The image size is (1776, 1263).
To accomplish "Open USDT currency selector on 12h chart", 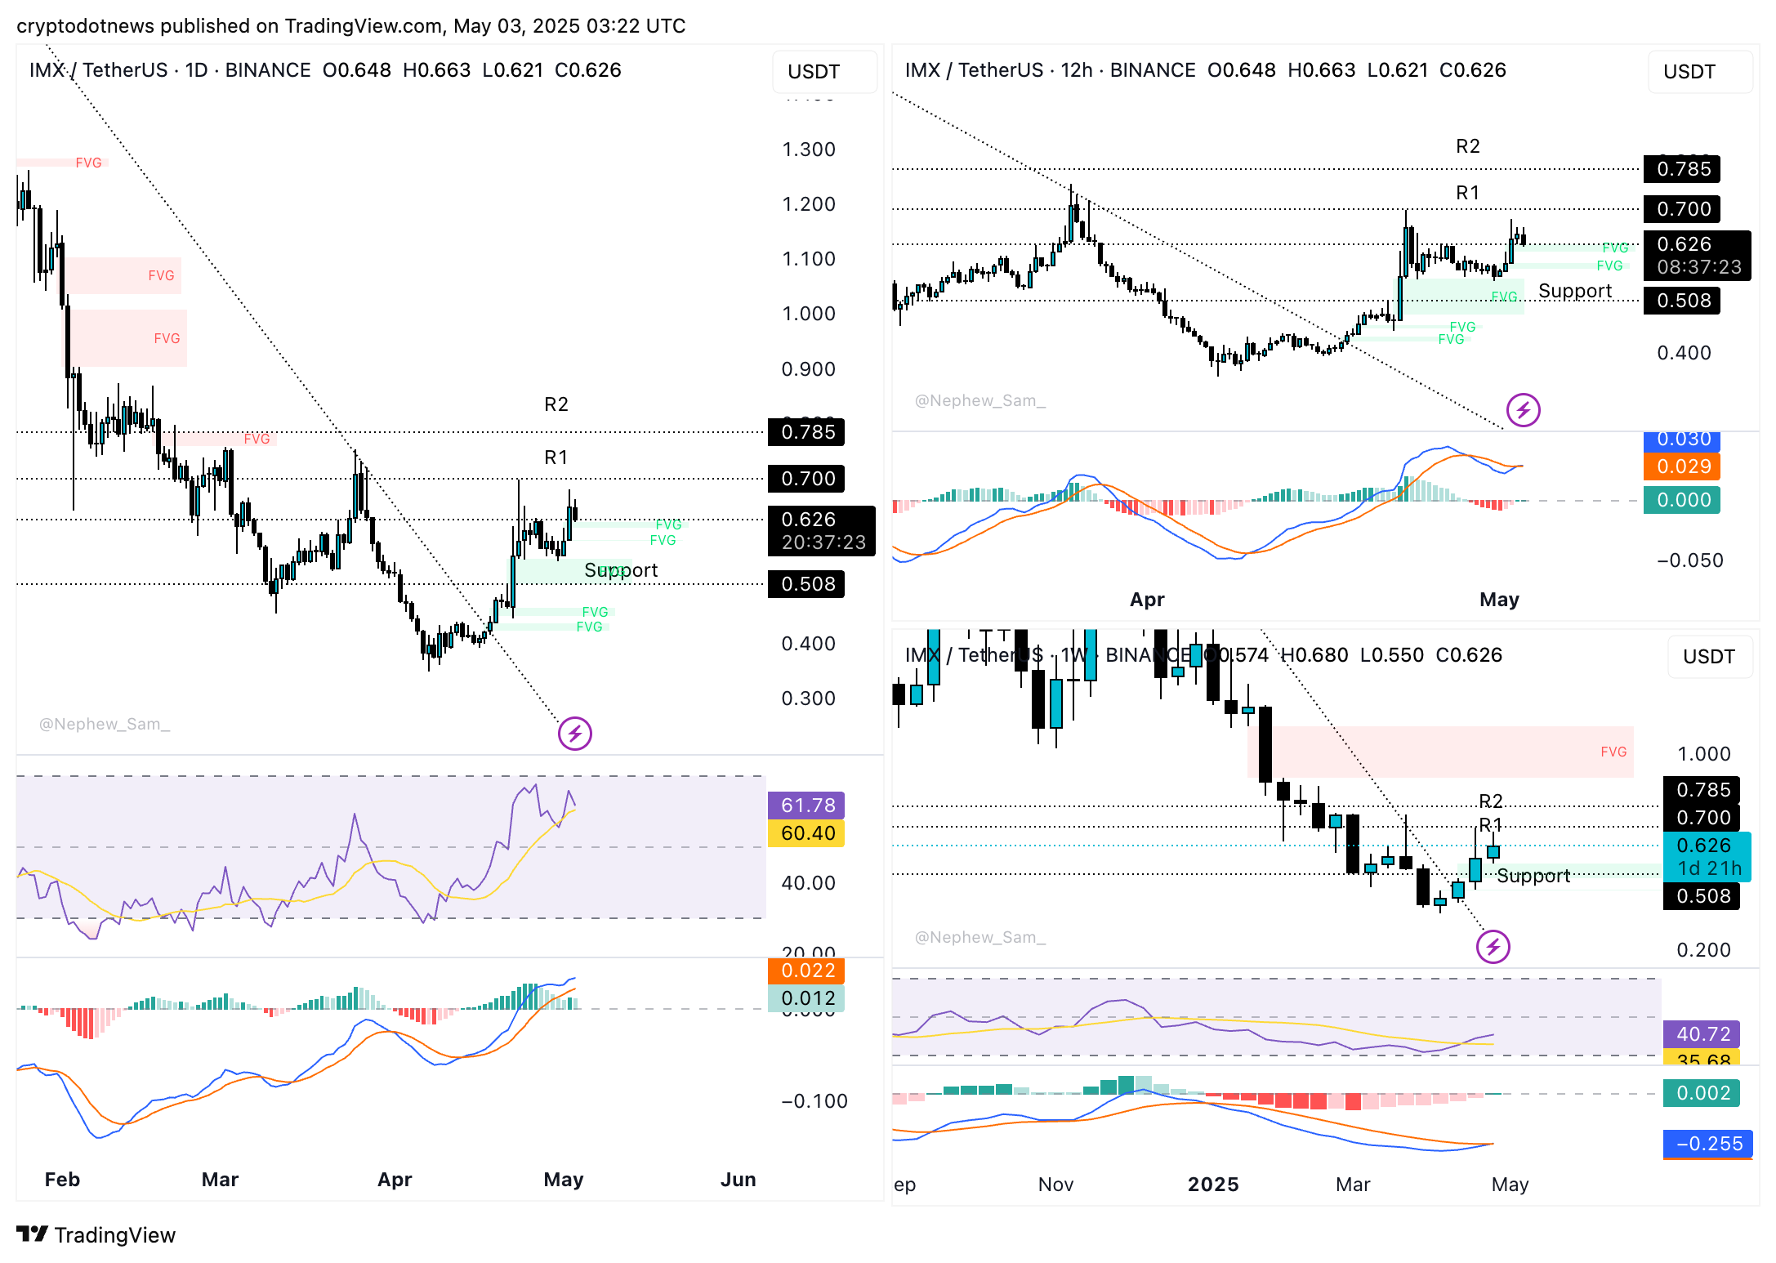I will coord(1699,72).
